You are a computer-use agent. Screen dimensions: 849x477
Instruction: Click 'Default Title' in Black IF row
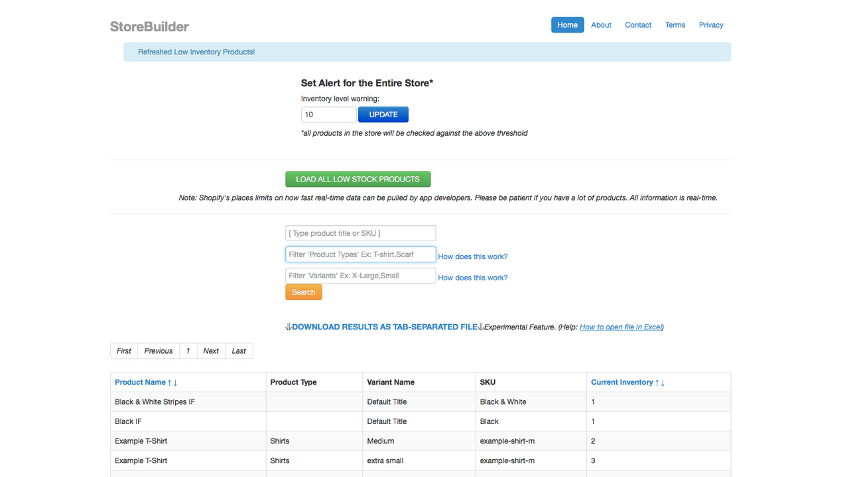click(x=387, y=421)
